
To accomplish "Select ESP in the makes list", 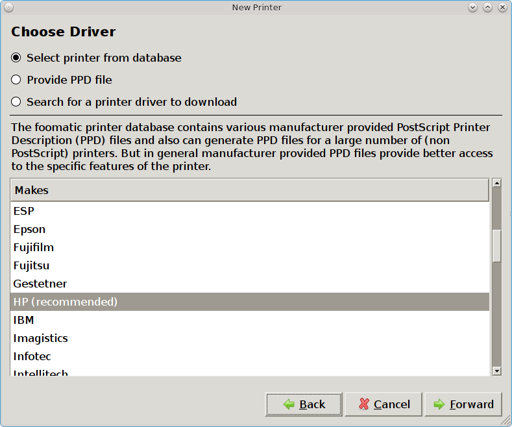I will pyautogui.click(x=249, y=211).
